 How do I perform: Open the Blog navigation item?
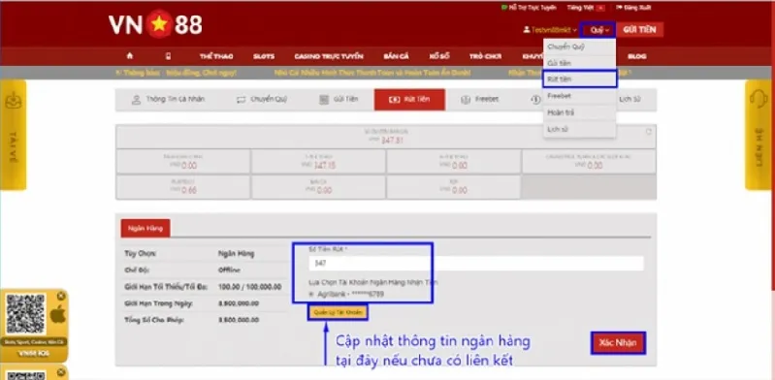tap(636, 56)
